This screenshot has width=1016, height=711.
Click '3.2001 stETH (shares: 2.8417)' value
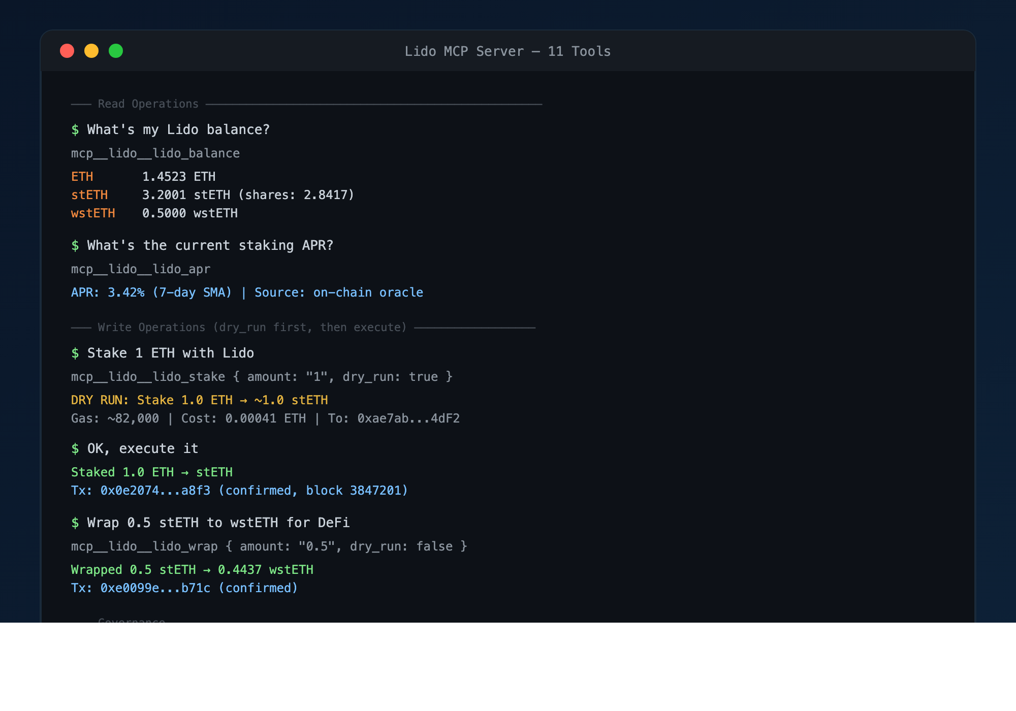[248, 195]
